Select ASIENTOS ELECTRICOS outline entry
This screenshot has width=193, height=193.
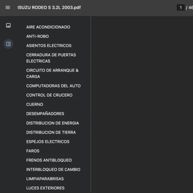click(x=49, y=46)
